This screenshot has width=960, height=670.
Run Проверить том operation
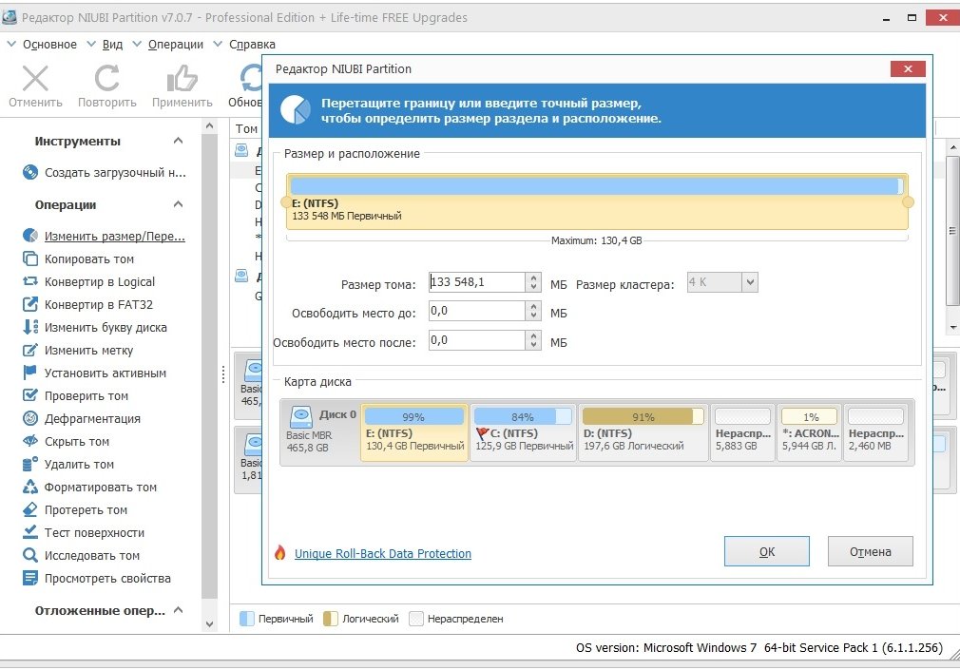[x=75, y=395]
